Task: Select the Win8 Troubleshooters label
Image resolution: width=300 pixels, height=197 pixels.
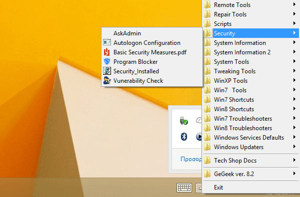Action: point(243,128)
